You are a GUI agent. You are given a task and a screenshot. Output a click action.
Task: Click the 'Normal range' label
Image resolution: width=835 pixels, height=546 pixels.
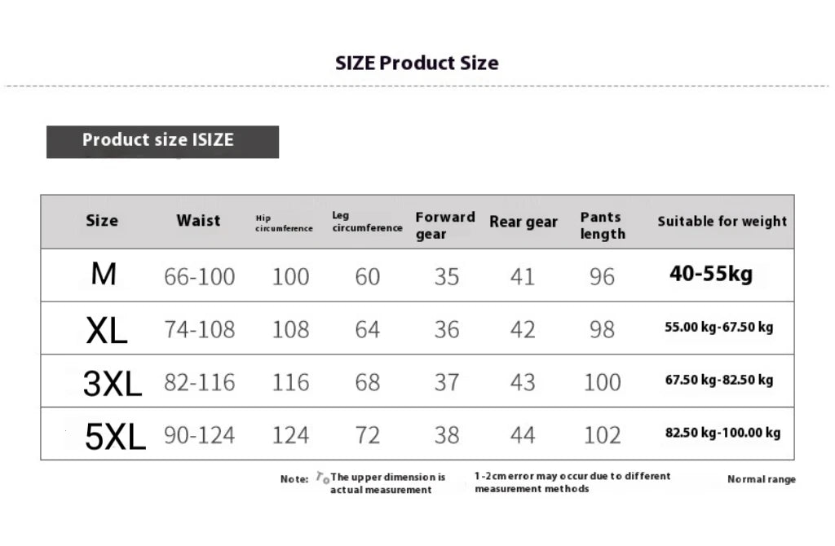click(x=761, y=479)
